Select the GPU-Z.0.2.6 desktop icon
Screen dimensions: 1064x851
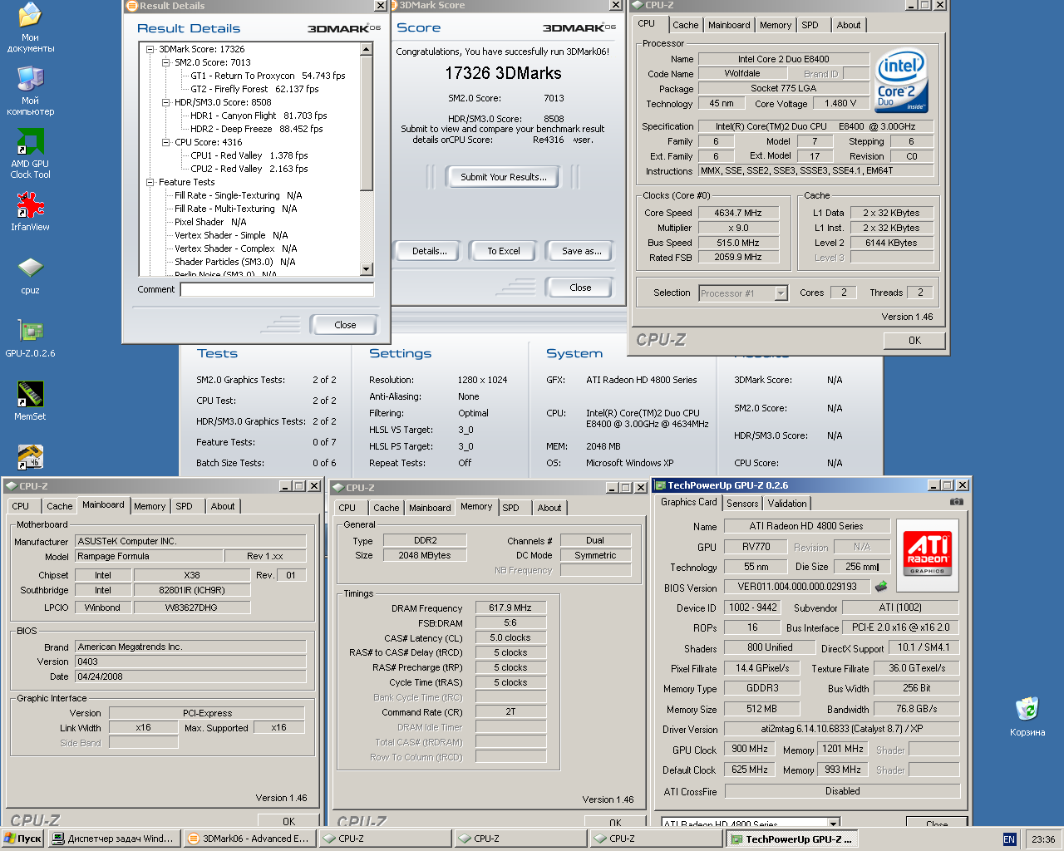pos(30,338)
